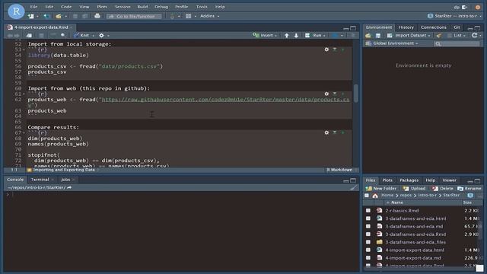This screenshot has height=274, width=487.
Task: Open the Tools menu
Action: click(202, 7)
